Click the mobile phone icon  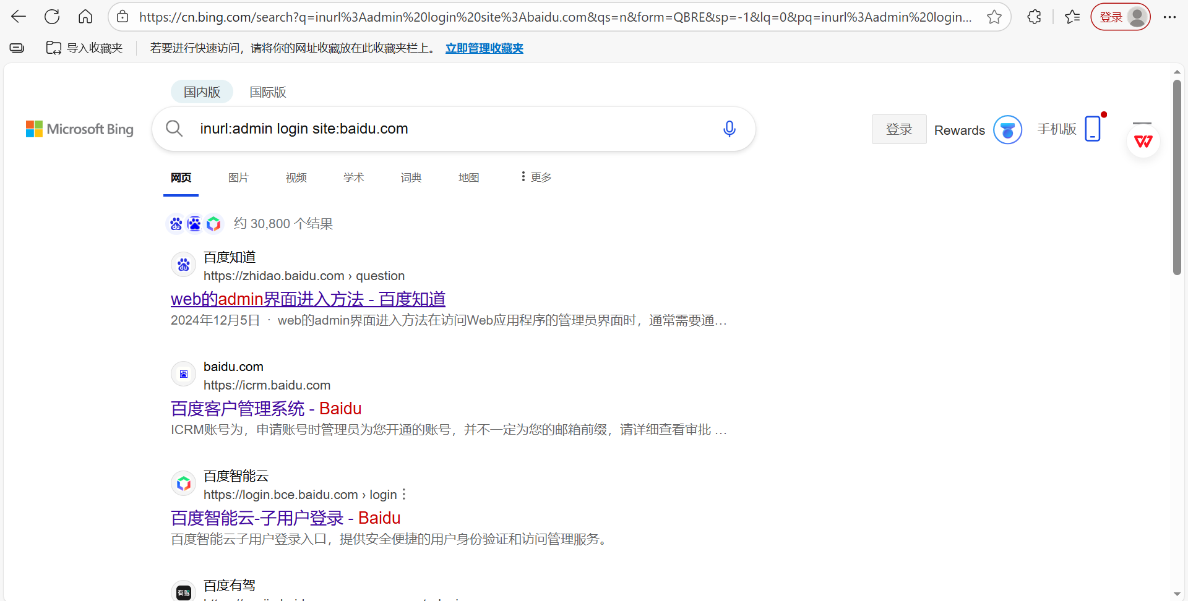click(x=1093, y=129)
